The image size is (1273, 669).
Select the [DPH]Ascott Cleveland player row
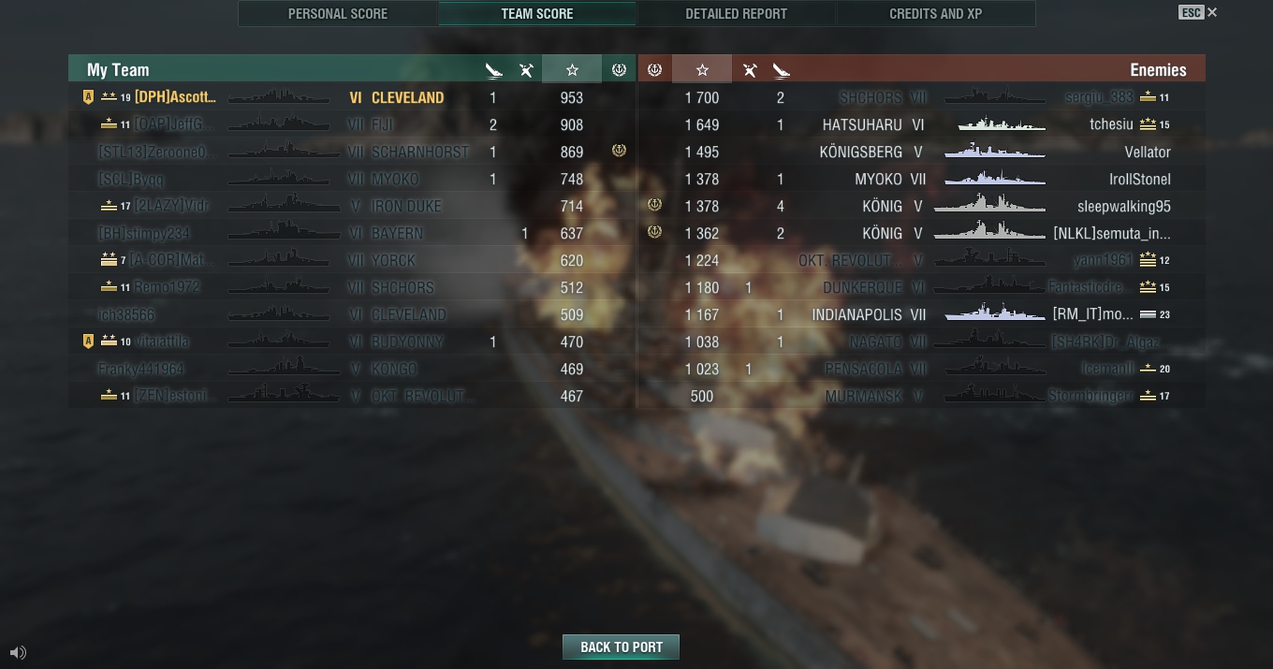coord(352,97)
